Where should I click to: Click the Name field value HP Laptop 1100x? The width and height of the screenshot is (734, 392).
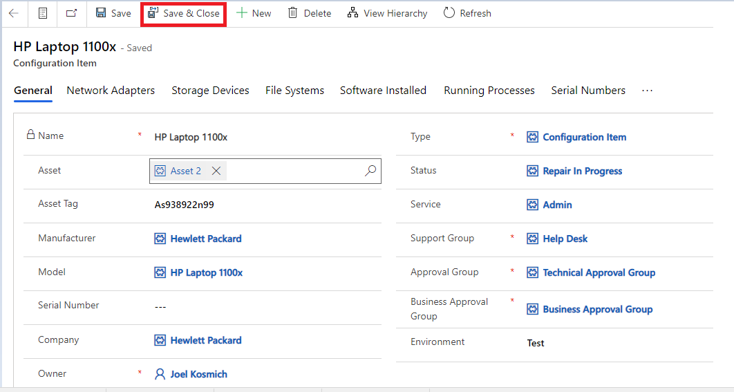coord(191,137)
